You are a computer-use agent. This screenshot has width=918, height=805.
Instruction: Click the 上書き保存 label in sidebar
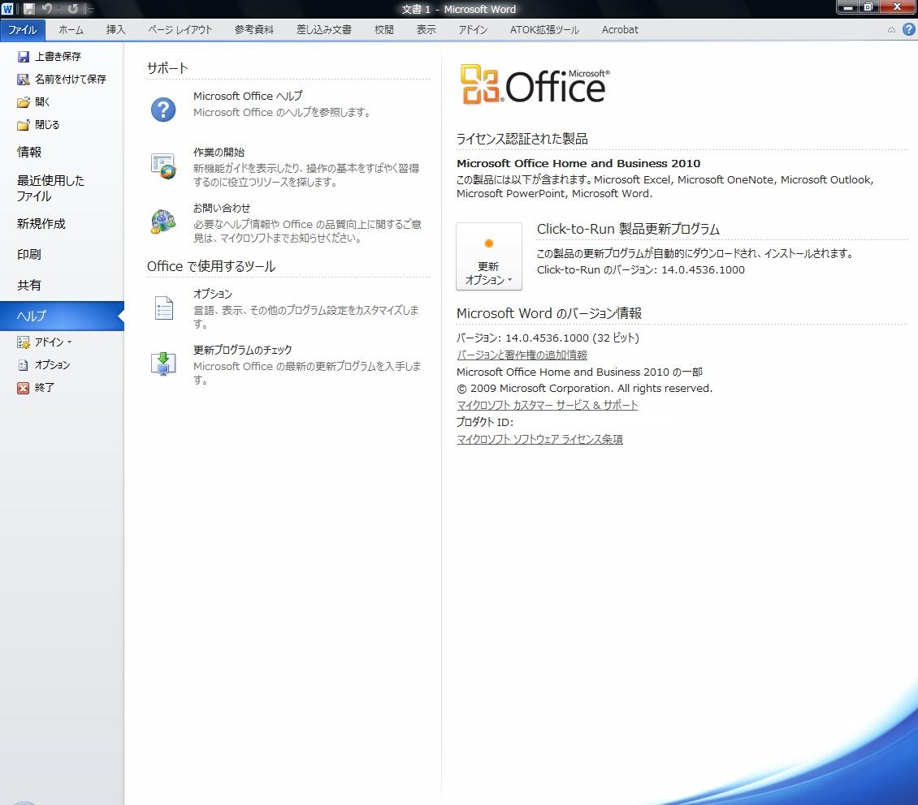tap(58, 57)
